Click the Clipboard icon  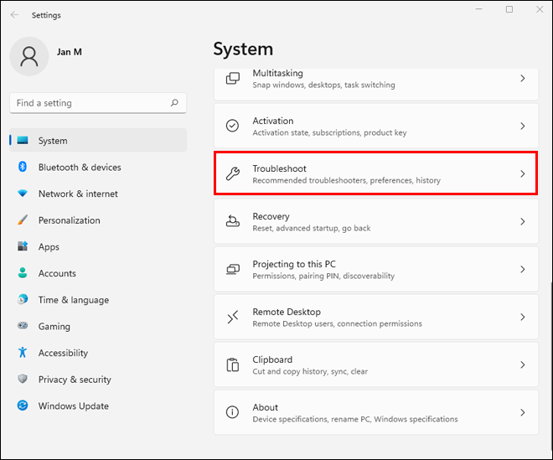pyautogui.click(x=234, y=364)
